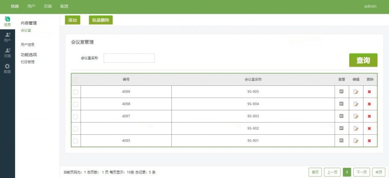Screen dimensions: 389x178
Task: Click the 会议室管理 panel title
Action: tap(82, 42)
